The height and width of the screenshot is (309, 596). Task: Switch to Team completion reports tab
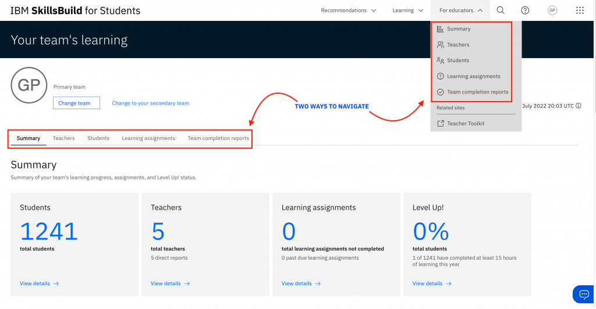pos(218,138)
